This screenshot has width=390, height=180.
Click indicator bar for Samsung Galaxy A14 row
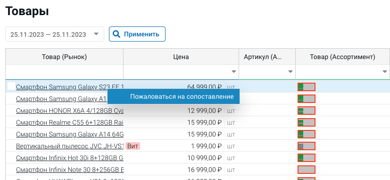307,134
